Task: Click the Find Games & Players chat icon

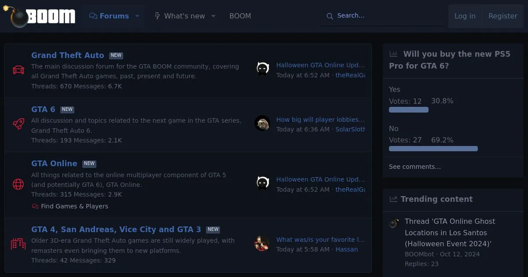Action: (35, 206)
